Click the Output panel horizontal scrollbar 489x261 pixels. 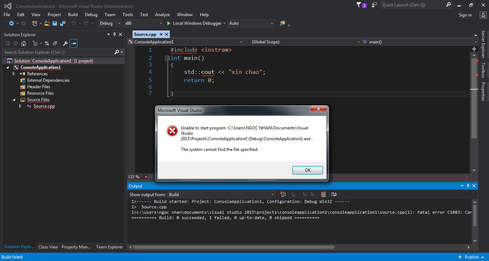click(x=234, y=247)
